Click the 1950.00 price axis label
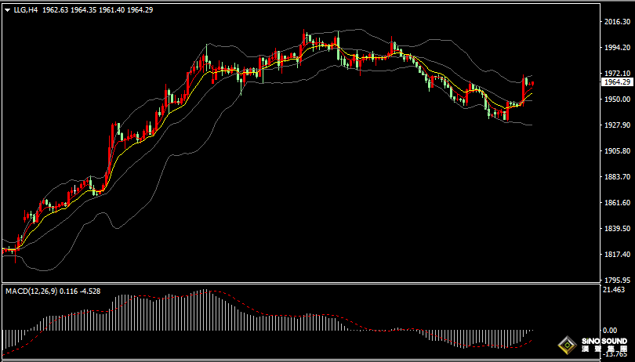The image size is (635, 362). pos(616,100)
